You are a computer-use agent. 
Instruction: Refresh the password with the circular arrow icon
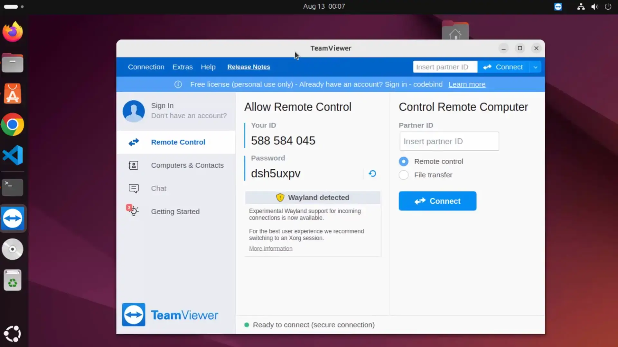point(372,173)
